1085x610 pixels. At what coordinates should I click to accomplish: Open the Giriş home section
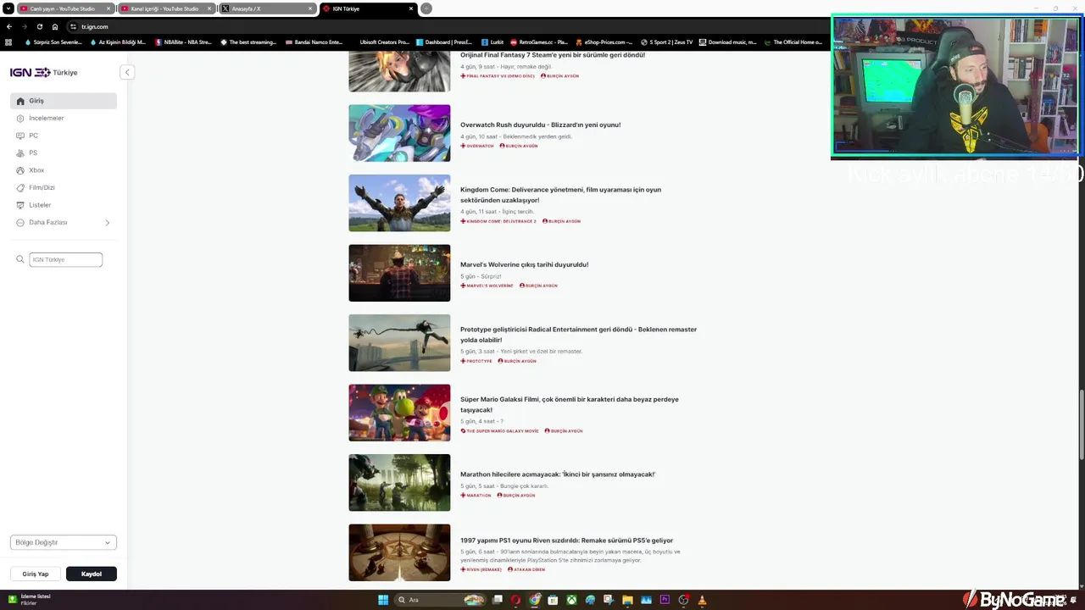64,101
